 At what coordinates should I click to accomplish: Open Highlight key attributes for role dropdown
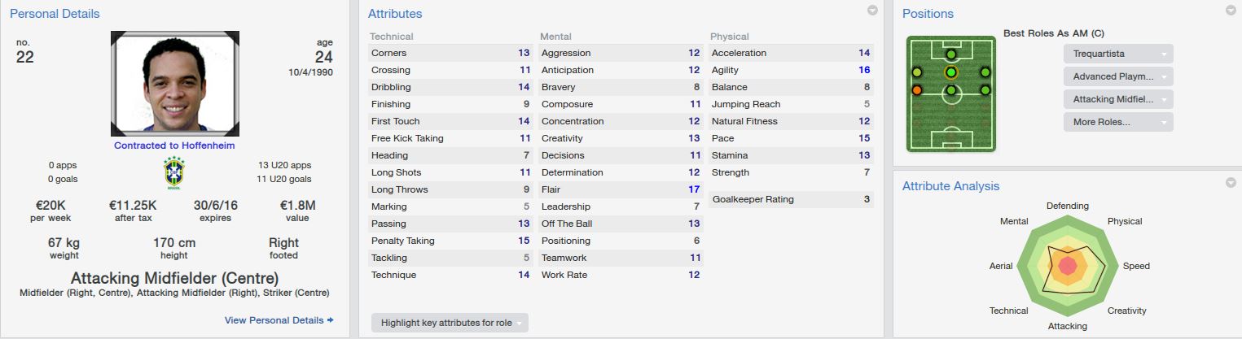pyautogui.click(x=450, y=323)
